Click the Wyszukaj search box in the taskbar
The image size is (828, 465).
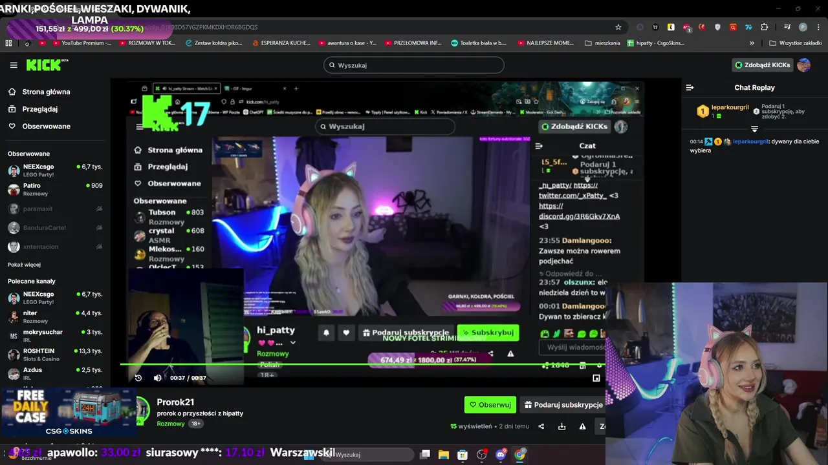pos(367,455)
